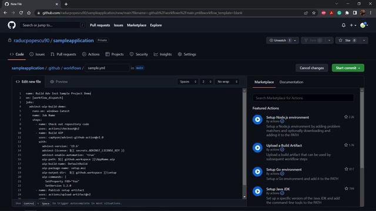The width and height of the screenshot is (376, 211).
Task: Click the GitHub Octocat logo
Action: [12, 25]
